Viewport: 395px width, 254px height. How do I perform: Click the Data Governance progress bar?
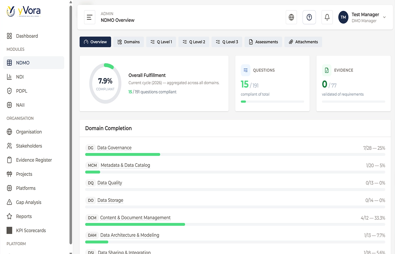click(x=235, y=154)
